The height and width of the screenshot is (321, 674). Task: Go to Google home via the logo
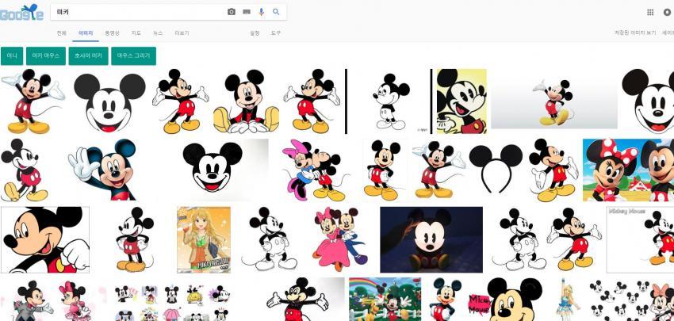click(21, 12)
